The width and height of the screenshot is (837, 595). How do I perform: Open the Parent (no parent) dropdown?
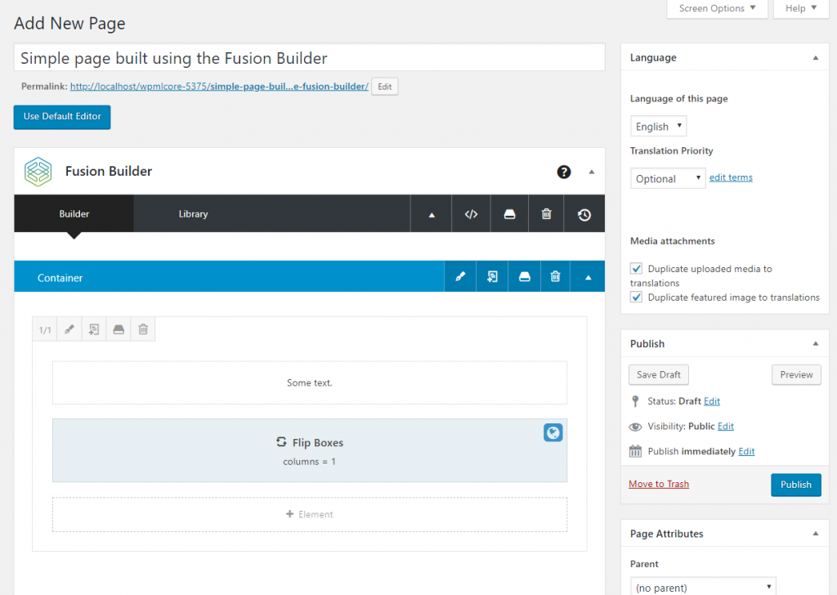click(703, 587)
